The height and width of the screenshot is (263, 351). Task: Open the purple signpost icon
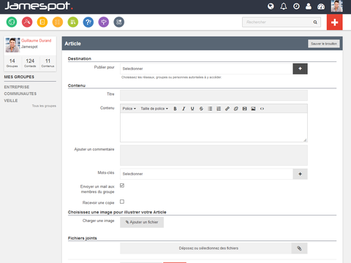point(104,22)
